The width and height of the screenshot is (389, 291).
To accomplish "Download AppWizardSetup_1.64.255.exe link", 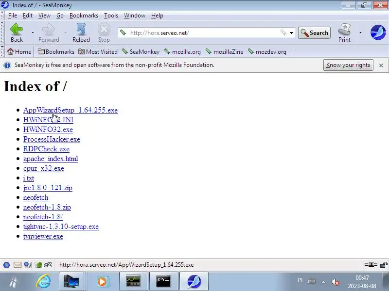I will (71, 110).
